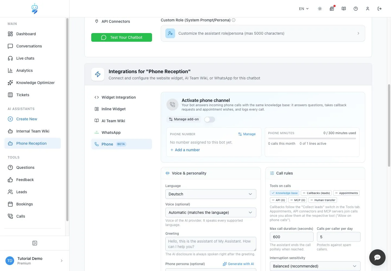Open the live chat bubble widget
391x271 pixels.
click(377, 257)
